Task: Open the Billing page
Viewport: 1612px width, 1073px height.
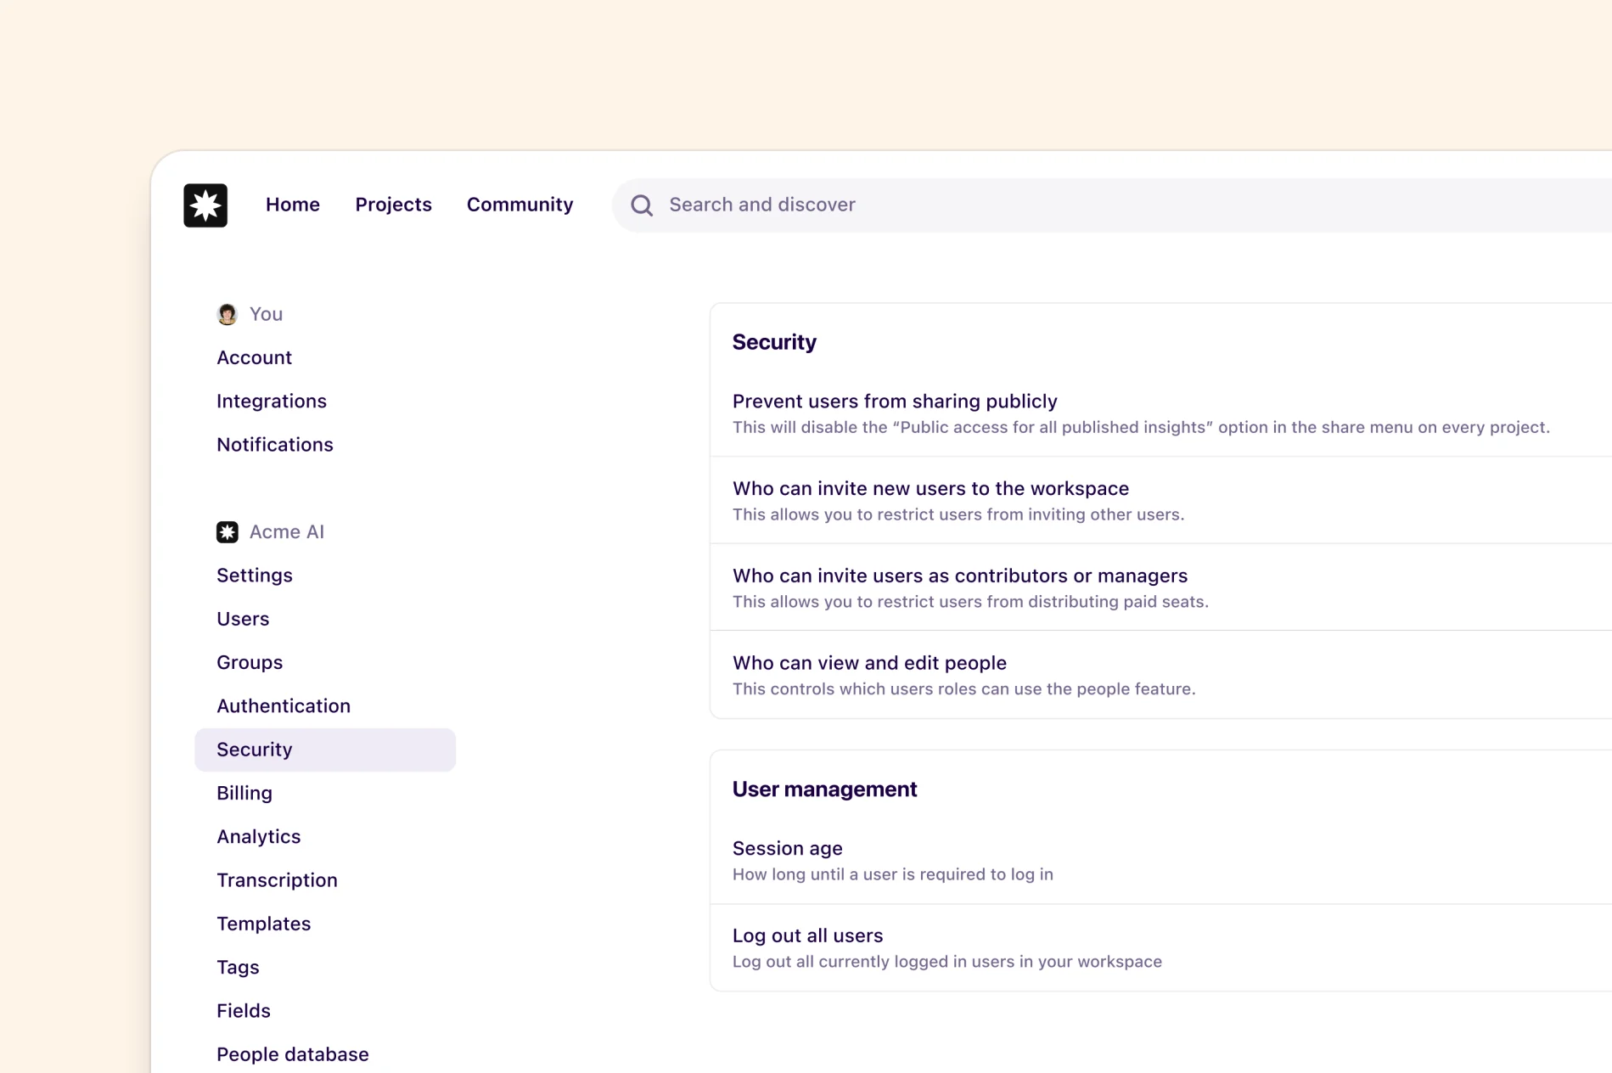Action: [x=244, y=793]
